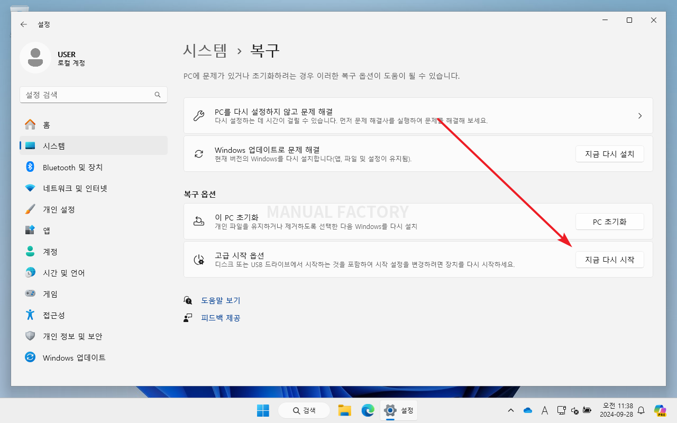Viewport: 677px width, 423px height.
Task: Select the 게임 controller icon
Action: 30,294
